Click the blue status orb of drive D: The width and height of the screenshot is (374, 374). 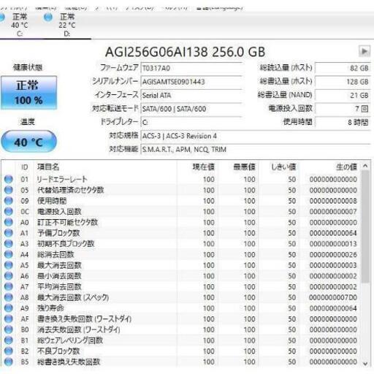(48, 18)
